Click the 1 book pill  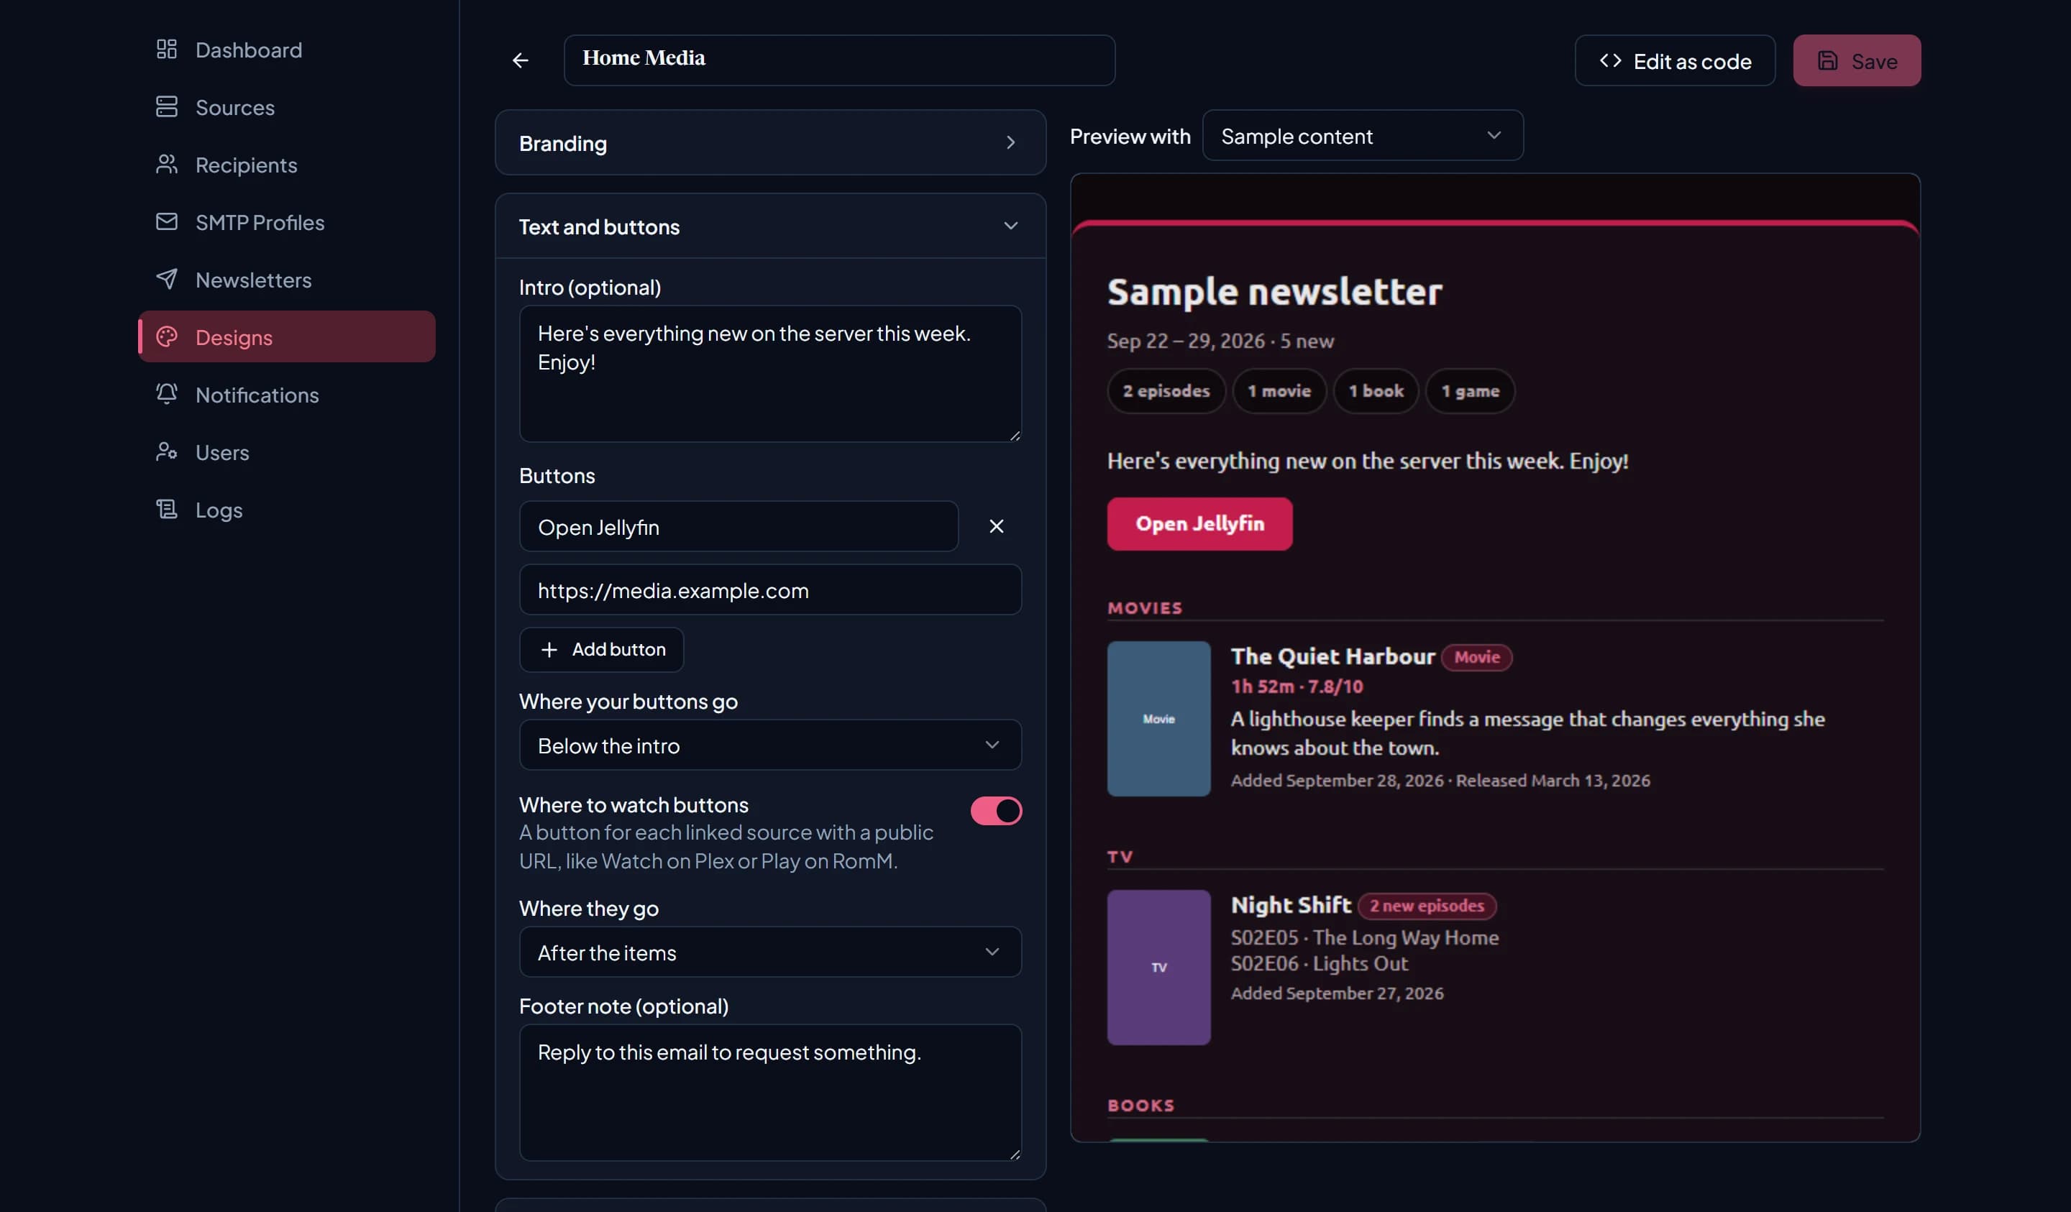[x=1376, y=391]
